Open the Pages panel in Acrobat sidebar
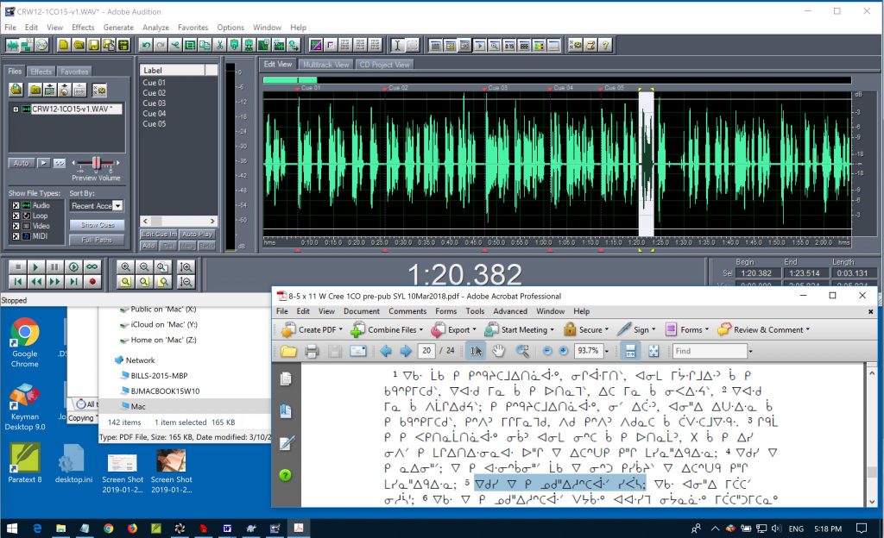This screenshot has width=884, height=538. coord(286,379)
